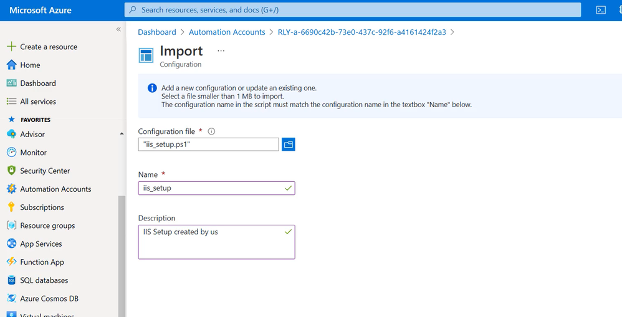This screenshot has height=317, width=622.
Task: Open Azure Cosmos DB from sidebar
Action: 49,298
